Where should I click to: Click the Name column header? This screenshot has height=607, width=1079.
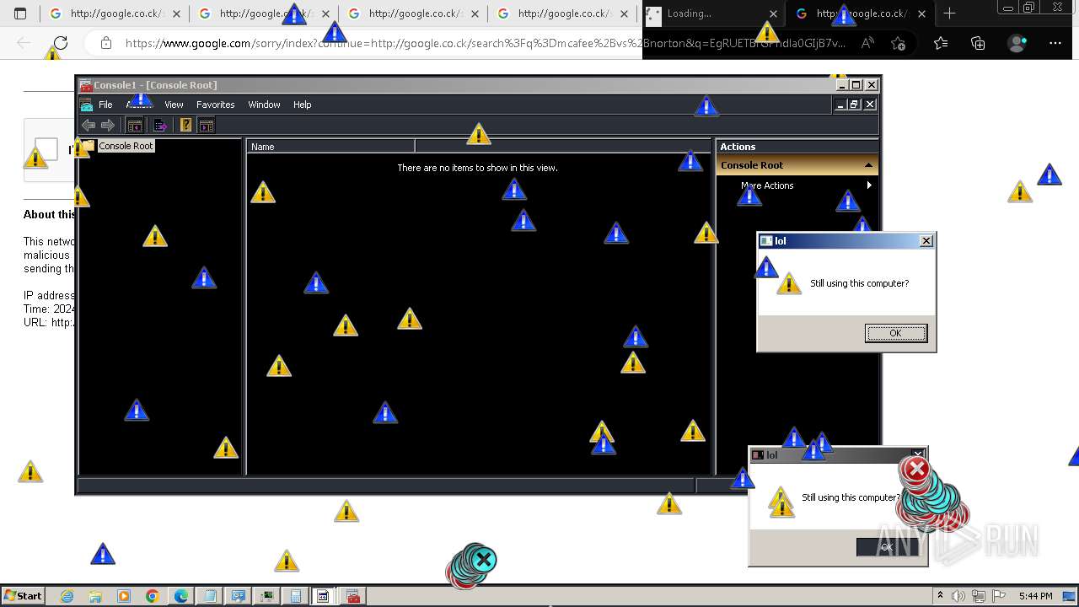pos(330,147)
